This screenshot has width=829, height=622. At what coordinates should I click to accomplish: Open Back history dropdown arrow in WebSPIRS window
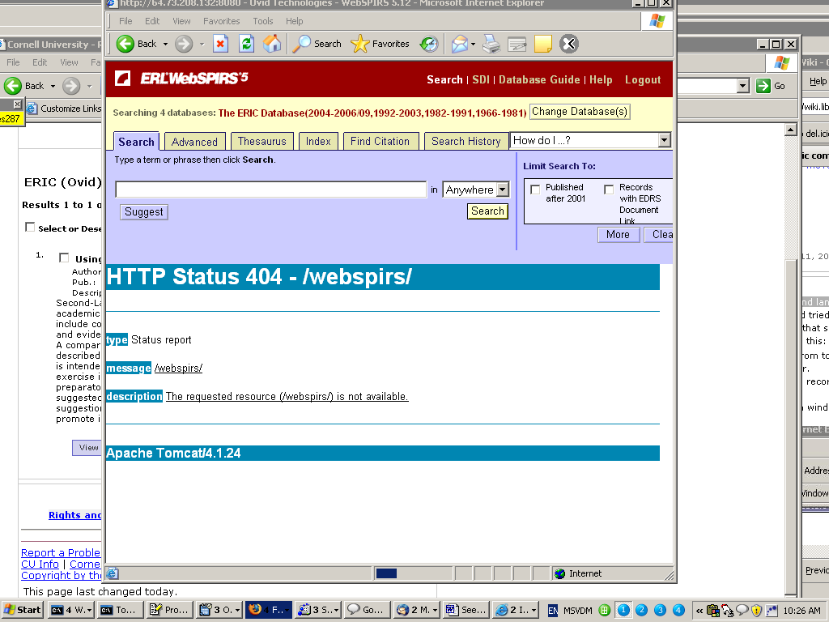pos(165,44)
